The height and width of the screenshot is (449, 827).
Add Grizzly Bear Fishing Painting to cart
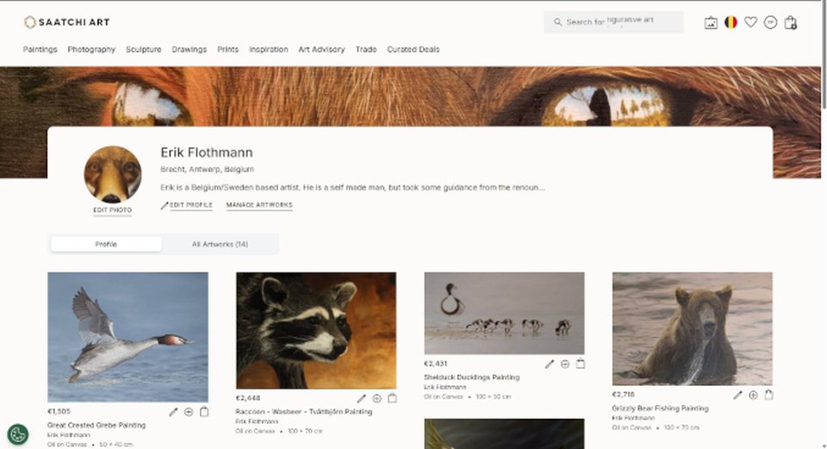[769, 394]
